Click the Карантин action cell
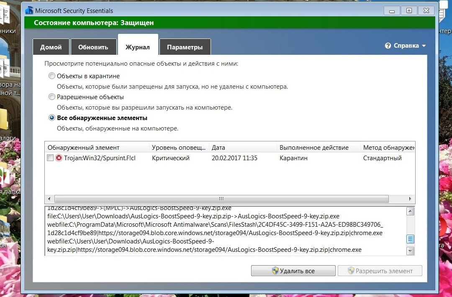This screenshot has width=452, height=297. (293, 158)
